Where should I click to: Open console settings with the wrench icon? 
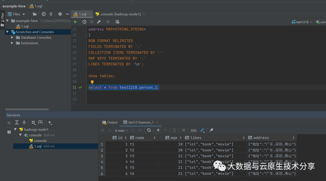99,22
